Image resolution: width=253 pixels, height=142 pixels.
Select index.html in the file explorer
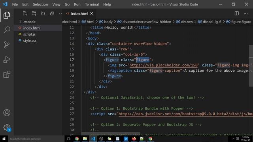pos(32,28)
